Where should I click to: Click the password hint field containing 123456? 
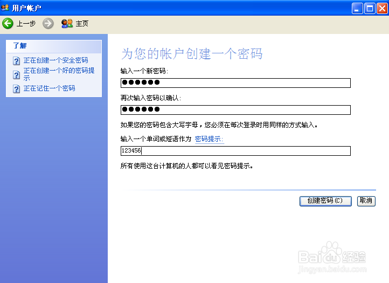tap(235, 151)
